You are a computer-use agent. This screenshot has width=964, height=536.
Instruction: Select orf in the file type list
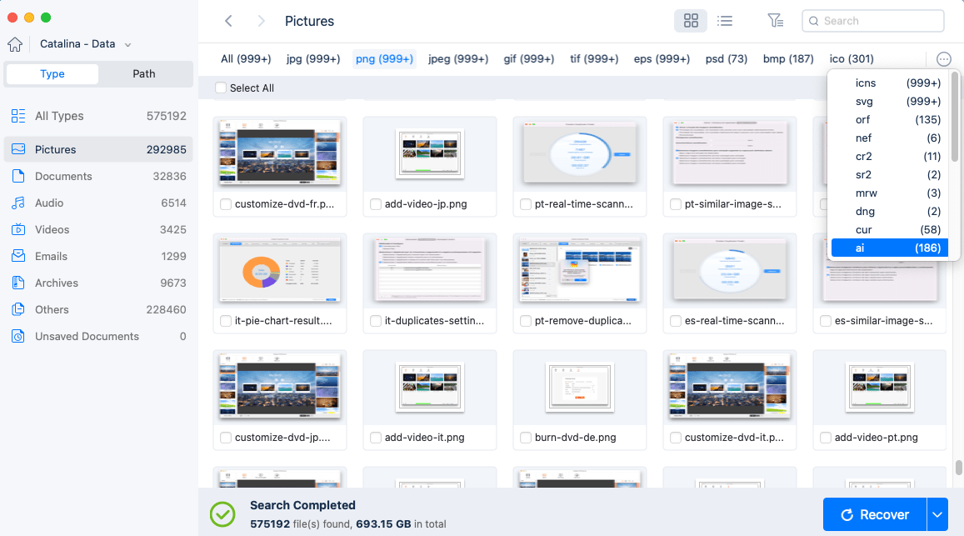[x=890, y=120]
